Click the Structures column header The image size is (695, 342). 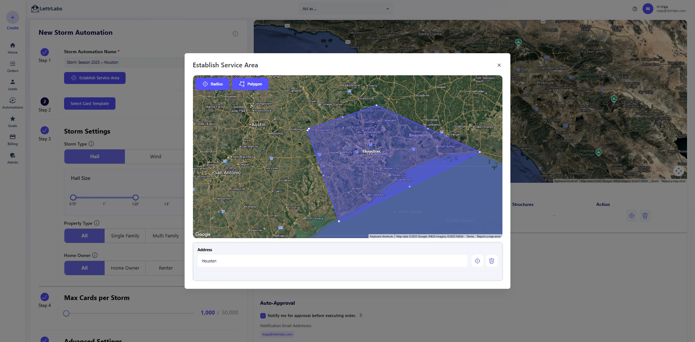click(523, 204)
